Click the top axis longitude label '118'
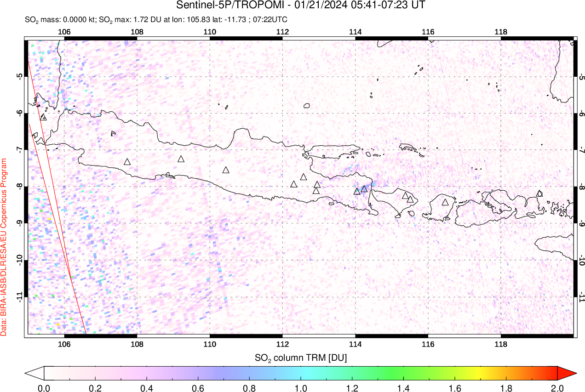Image resolution: width=585 pixels, height=392 pixels. pos(500,32)
